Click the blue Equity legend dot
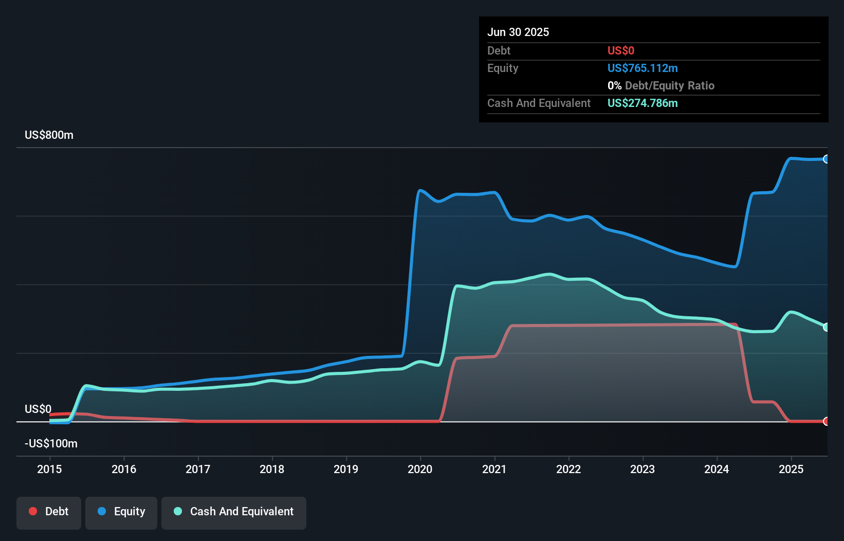This screenshot has height=541, width=844. tap(102, 511)
